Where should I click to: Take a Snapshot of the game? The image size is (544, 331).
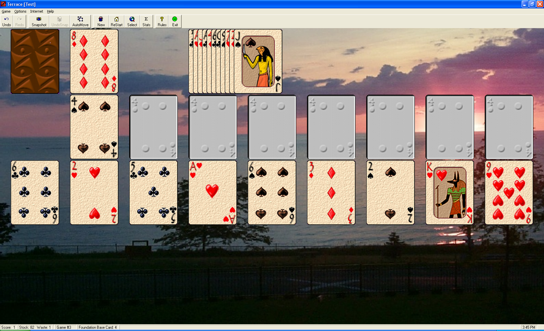click(39, 21)
